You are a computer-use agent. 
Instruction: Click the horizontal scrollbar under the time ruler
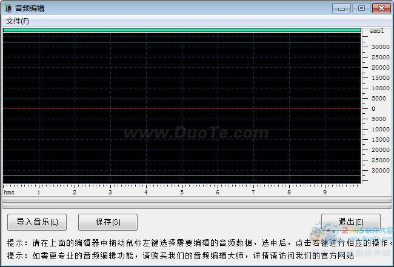[182, 199]
